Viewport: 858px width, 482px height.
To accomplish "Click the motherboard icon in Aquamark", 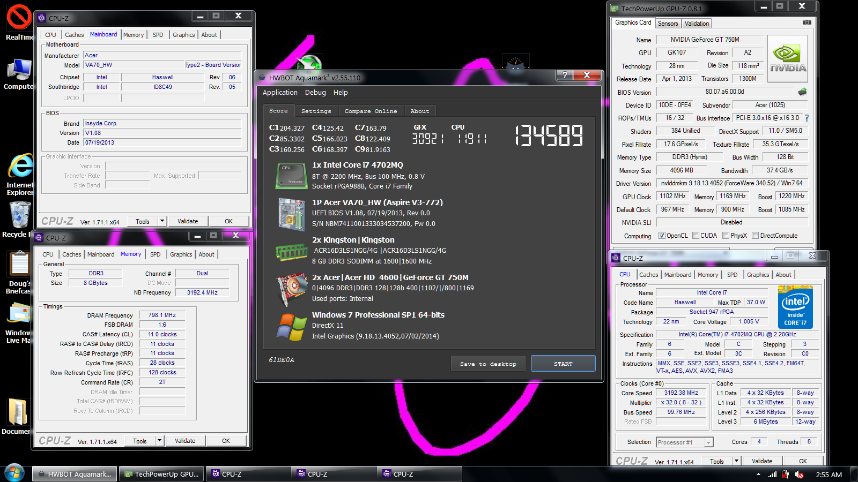I will click(x=291, y=214).
